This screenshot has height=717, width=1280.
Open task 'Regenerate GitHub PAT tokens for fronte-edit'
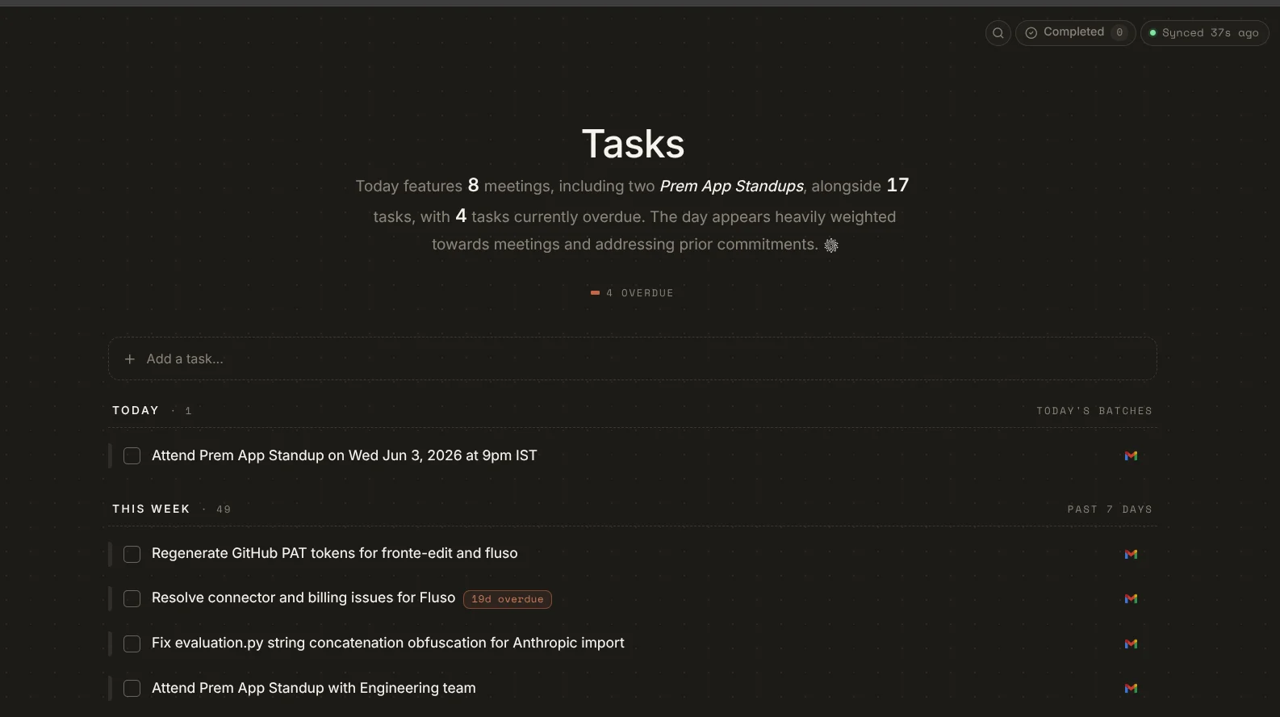335,553
